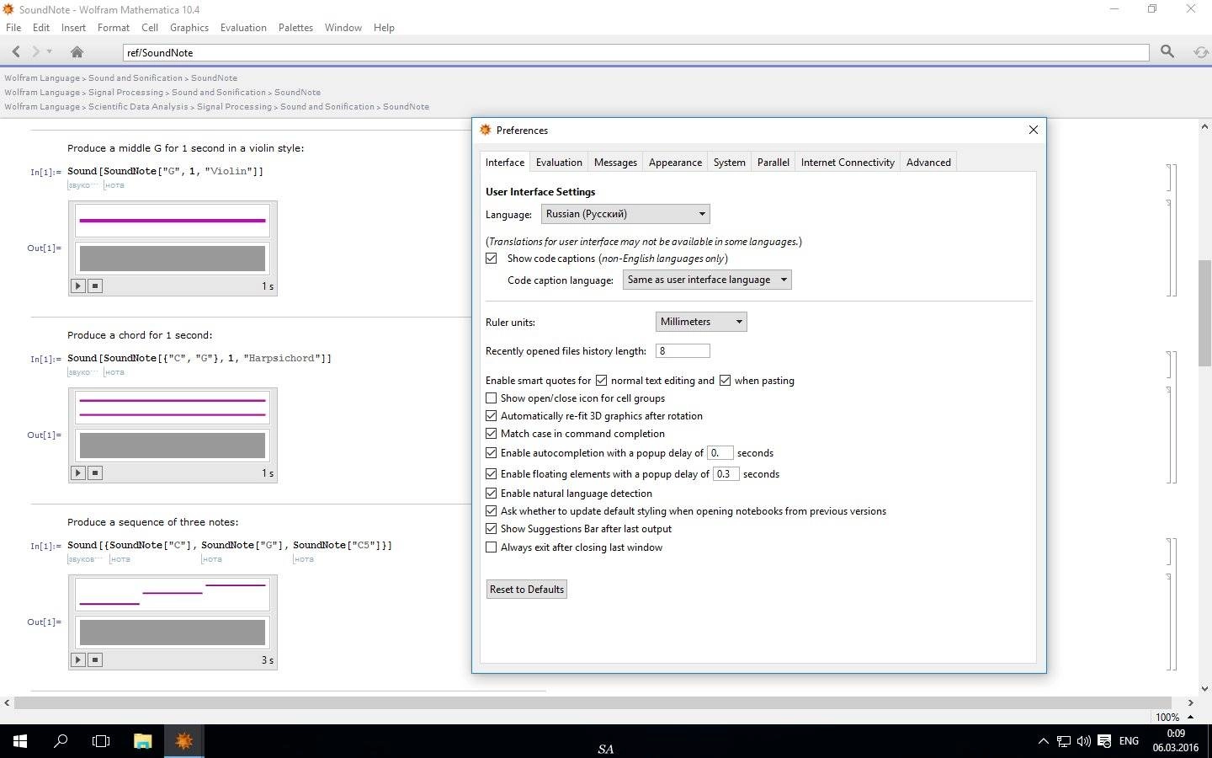The height and width of the screenshot is (758, 1212).
Task: Switch to the Parallel tab
Action: [773, 163]
